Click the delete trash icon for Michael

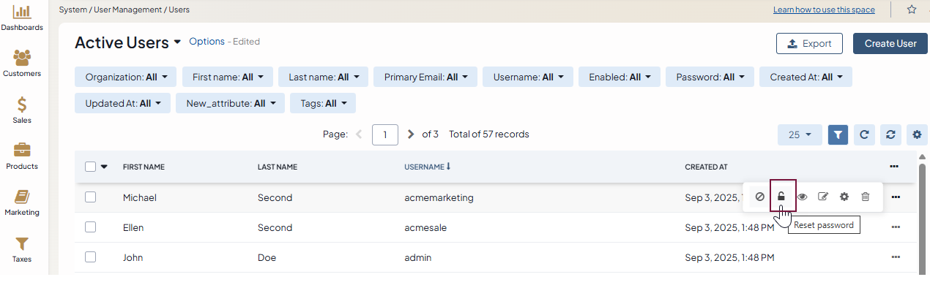866,197
